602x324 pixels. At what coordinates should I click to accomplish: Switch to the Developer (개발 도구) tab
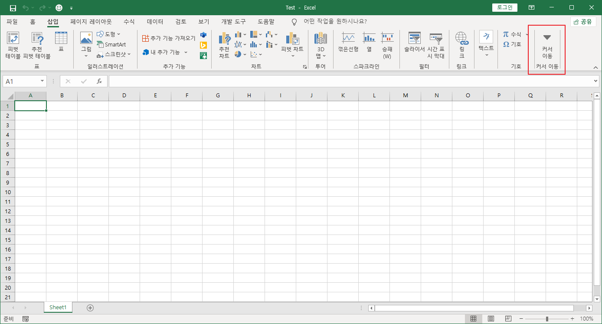(233, 21)
